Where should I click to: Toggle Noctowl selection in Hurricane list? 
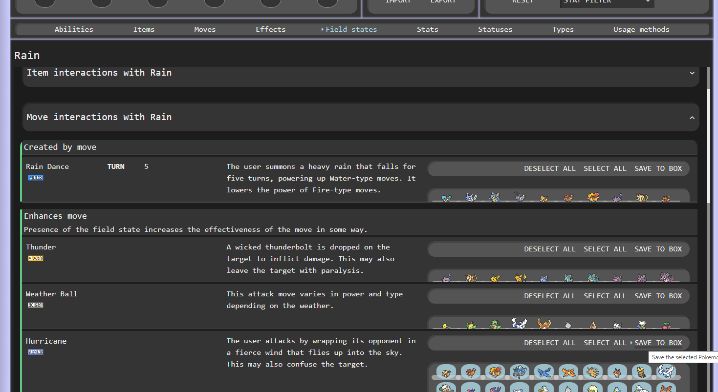[x=642, y=372]
